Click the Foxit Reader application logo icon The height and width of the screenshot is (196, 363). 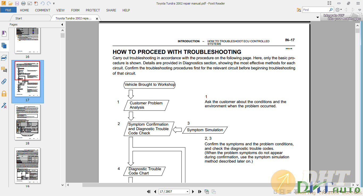point(3,3)
